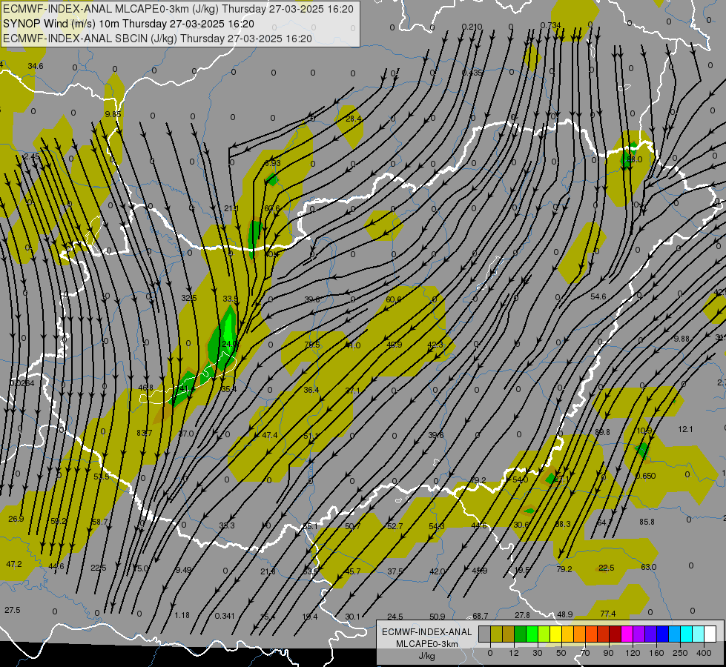This screenshot has width=726, height=667.
Task: Click the cyan swatch after 250
Action: click(686, 634)
